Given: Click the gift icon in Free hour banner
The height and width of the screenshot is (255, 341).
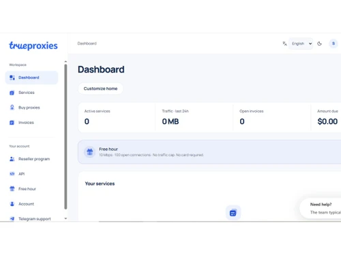Looking at the screenshot, I should pyautogui.click(x=90, y=152).
